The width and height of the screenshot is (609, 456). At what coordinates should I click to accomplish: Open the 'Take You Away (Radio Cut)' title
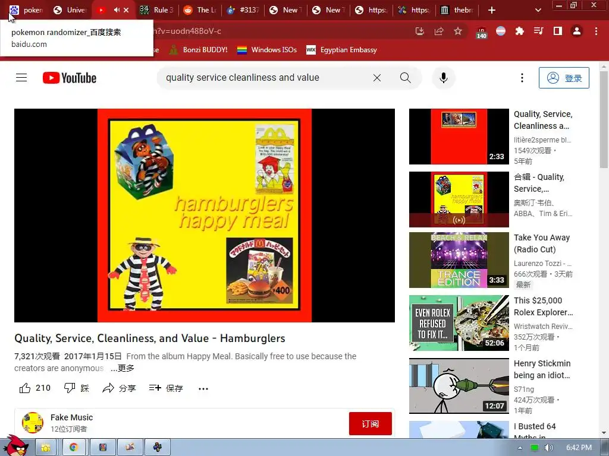coord(542,243)
